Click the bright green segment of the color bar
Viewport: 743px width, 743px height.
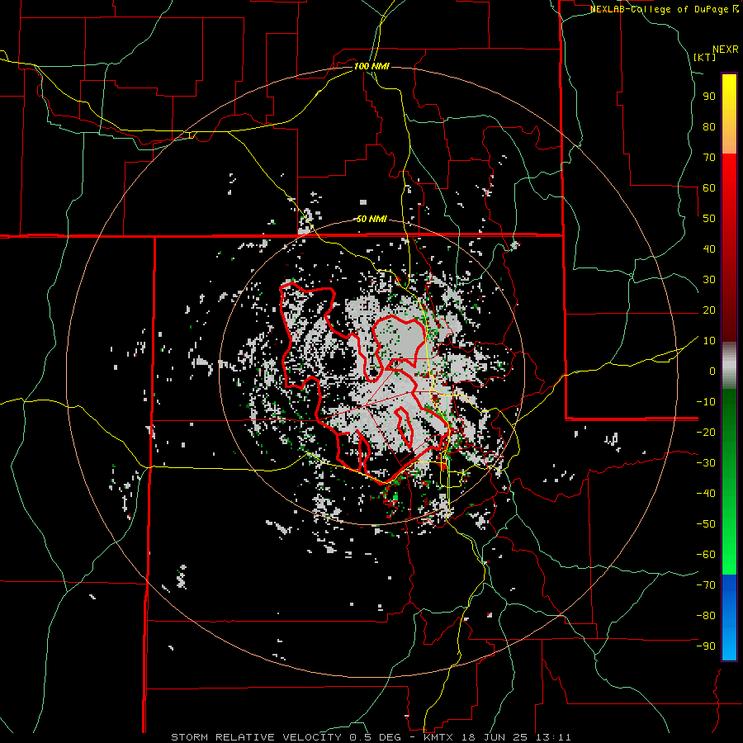729,545
